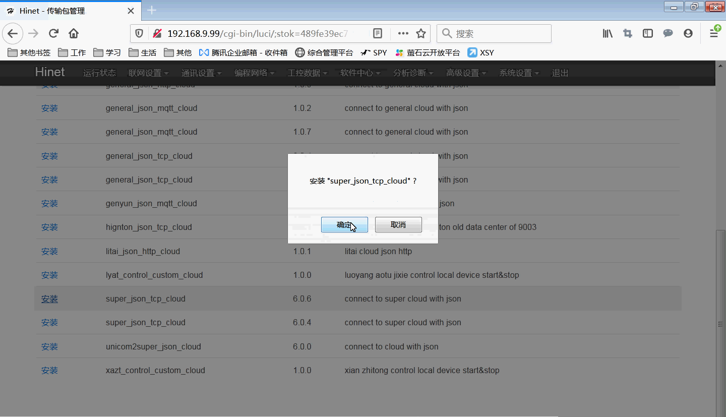Toggle reader view icon in address bar
The height and width of the screenshot is (417, 726).
(x=378, y=34)
